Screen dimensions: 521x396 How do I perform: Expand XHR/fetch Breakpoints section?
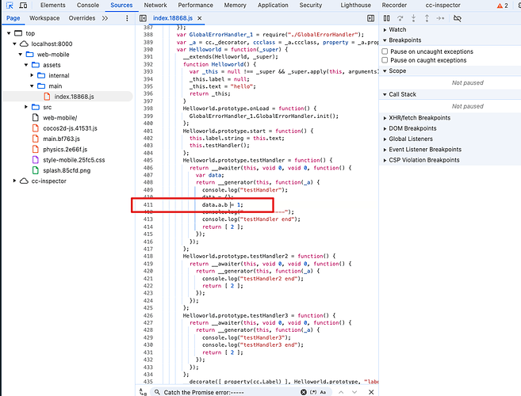click(x=385, y=118)
